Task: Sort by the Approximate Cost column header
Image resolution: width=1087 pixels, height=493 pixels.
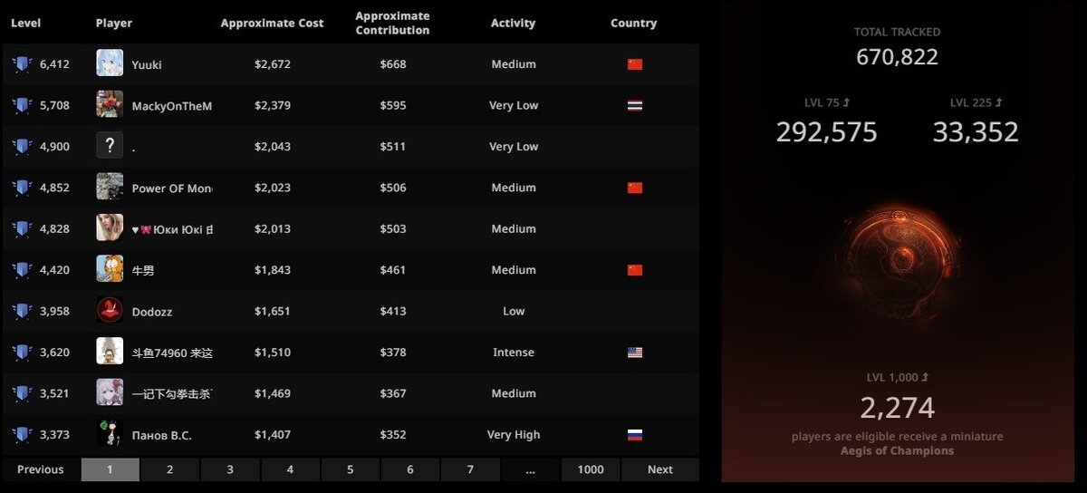Action: [272, 23]
